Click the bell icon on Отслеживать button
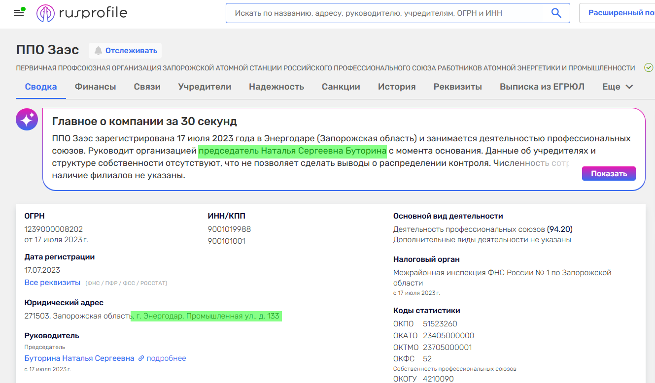Screen dimensions: 655x383 (x=99, y=50)
